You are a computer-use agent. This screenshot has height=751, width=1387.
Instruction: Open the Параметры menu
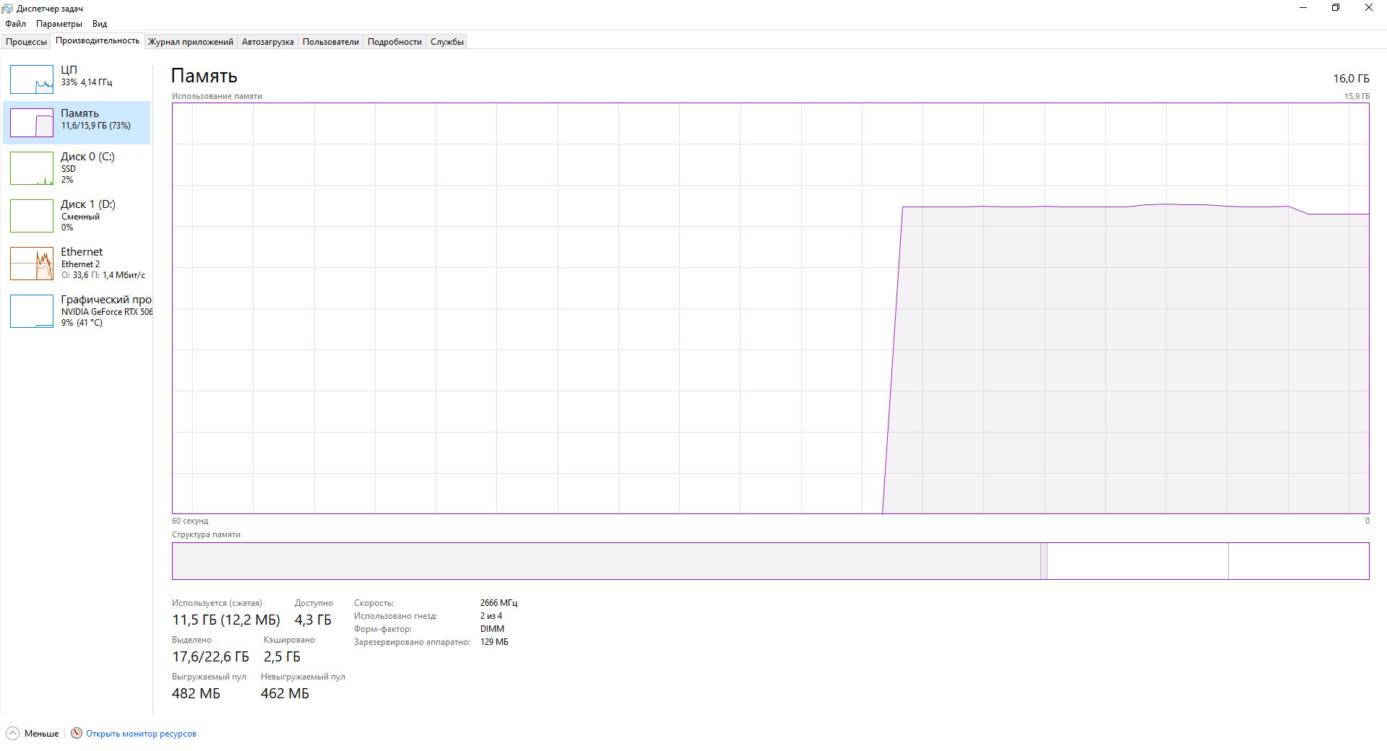[59, 24]
